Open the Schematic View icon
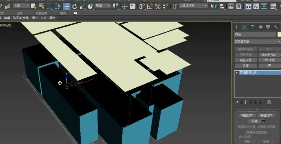 pyautogui.click(x=264, y=6)
